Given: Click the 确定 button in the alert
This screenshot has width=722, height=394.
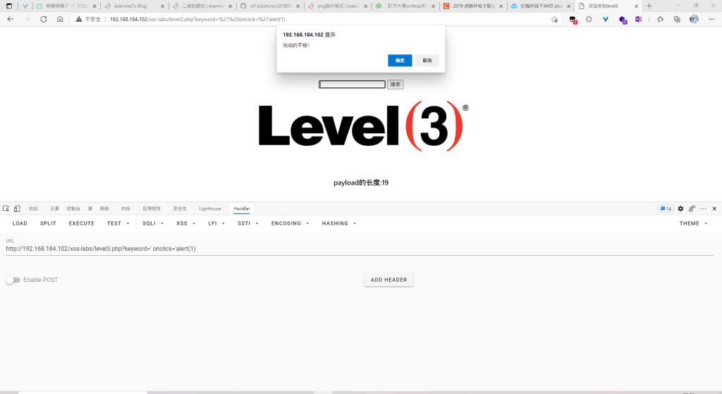Looking at the screenshot, I should pyautogui.click(x=400, y=61).
